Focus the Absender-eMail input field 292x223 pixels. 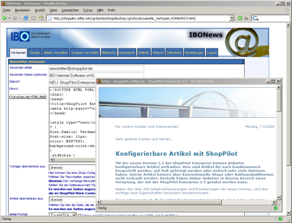click(96, 68)
